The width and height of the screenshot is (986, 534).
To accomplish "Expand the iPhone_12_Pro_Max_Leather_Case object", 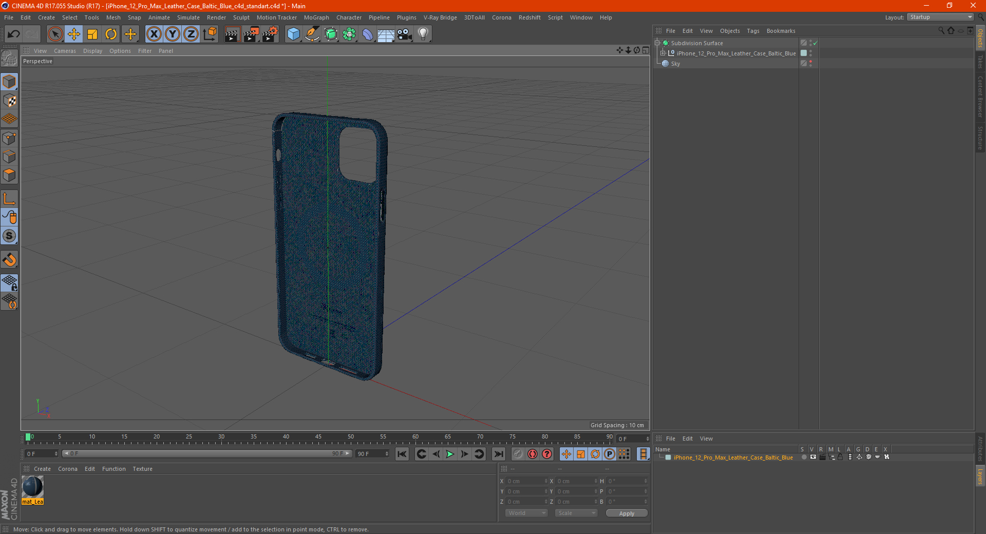I will 663,53.
